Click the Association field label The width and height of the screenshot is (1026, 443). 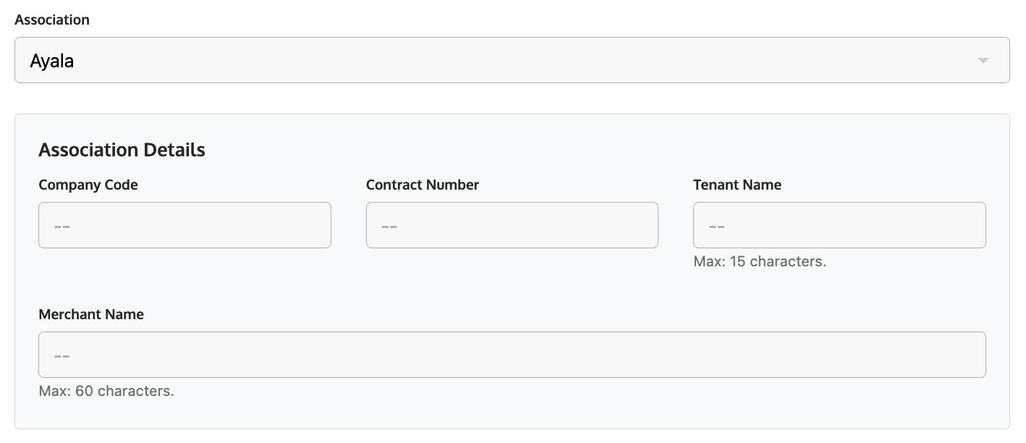click(52, 20)
